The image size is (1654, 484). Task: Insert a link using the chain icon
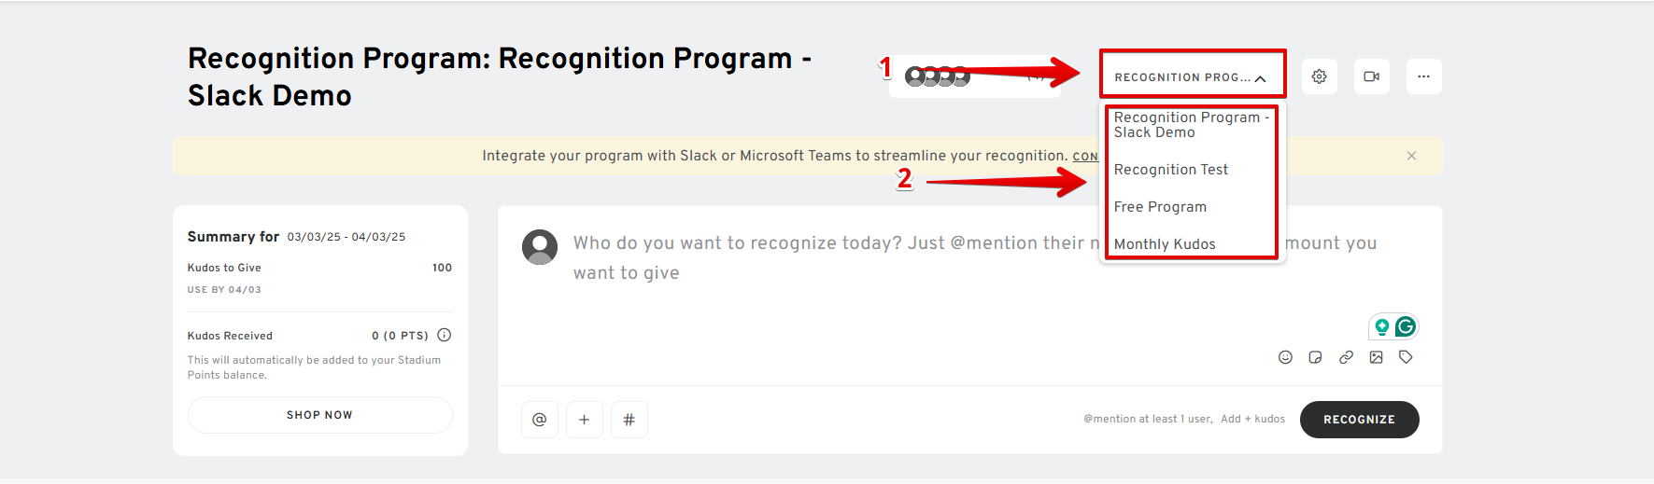(x=1346, y=357)
